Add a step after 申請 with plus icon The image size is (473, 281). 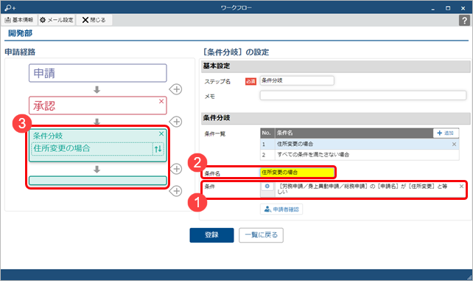point(176,89)
